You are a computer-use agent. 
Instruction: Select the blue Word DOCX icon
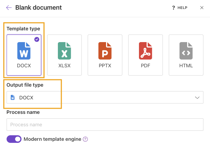click(24, 50)
